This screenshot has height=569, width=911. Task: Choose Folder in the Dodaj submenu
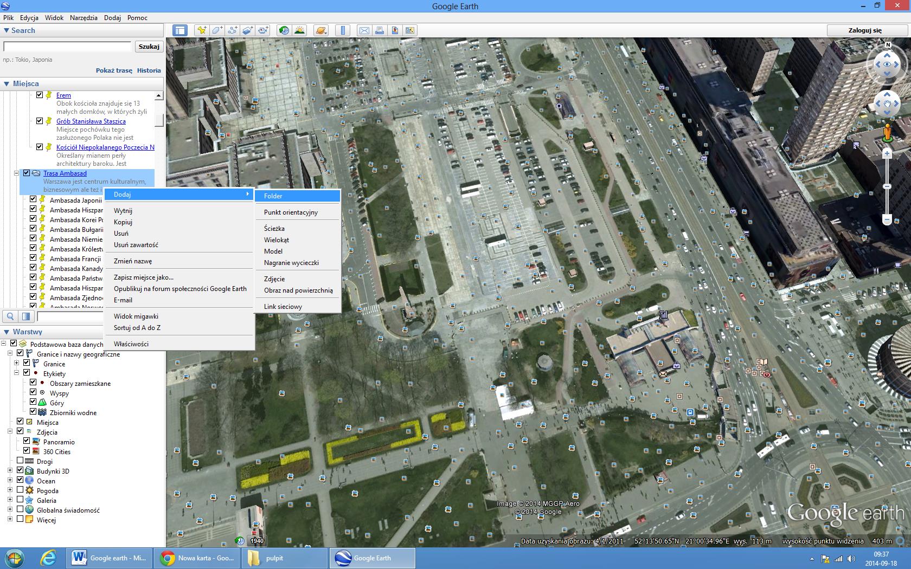point(297,196)
